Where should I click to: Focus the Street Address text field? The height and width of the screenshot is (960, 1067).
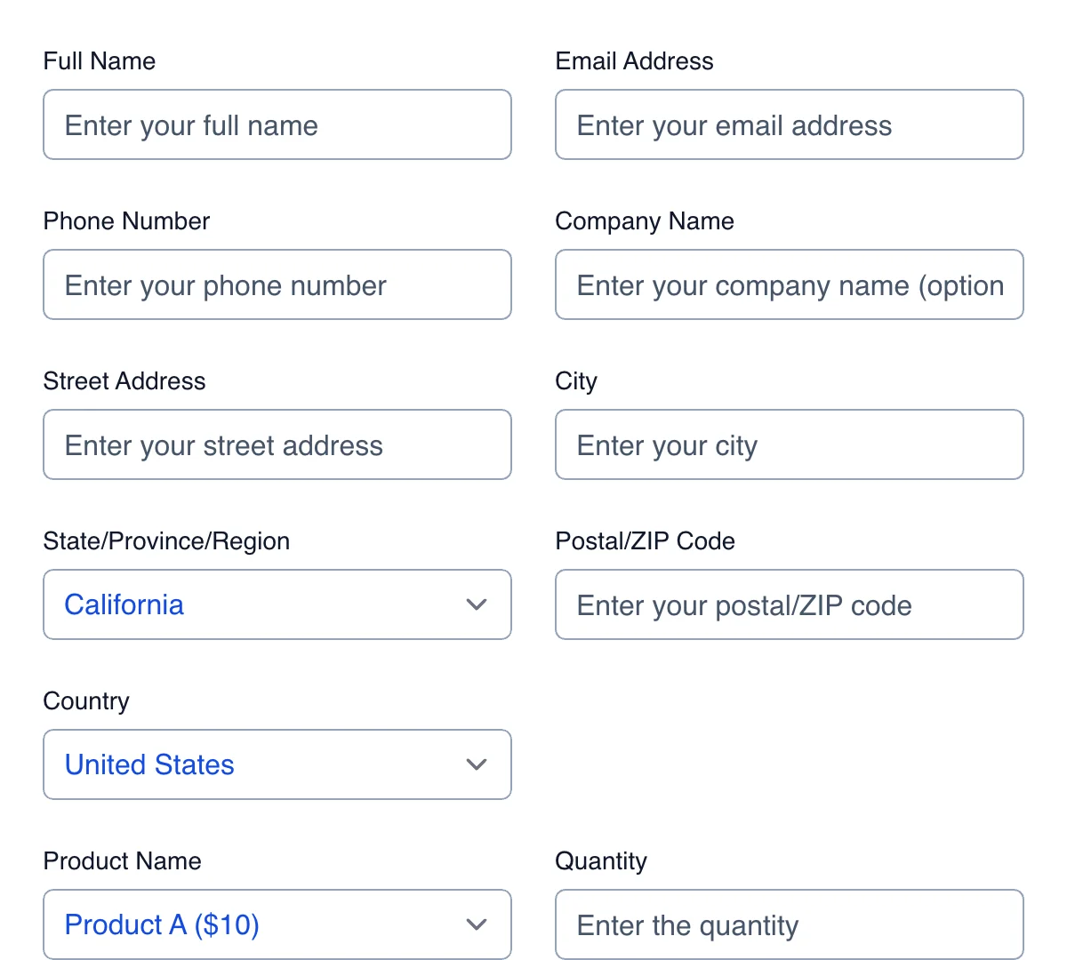coord(277,444)
